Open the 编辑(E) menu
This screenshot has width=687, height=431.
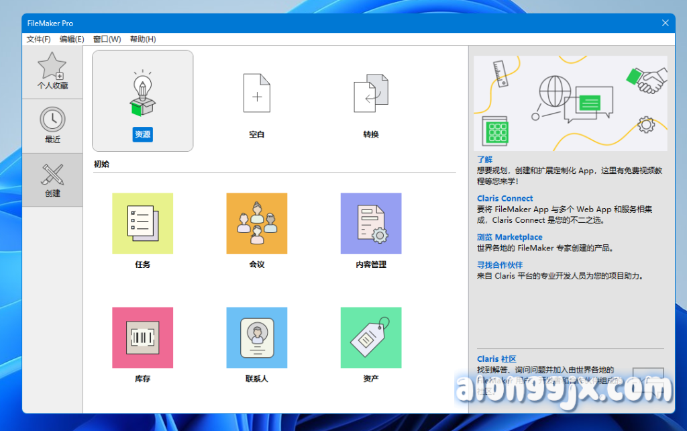tap(72, 39)
